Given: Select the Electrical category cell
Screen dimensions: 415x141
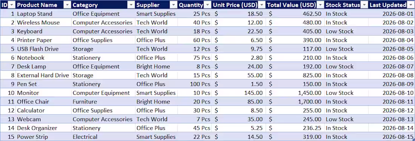Looking at the screenshot, I should pyautogui.click(x=103, y=137).
